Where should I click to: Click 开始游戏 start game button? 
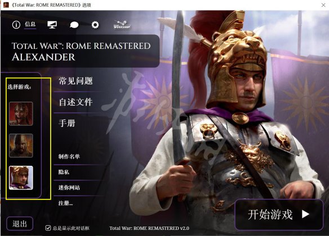279,215
